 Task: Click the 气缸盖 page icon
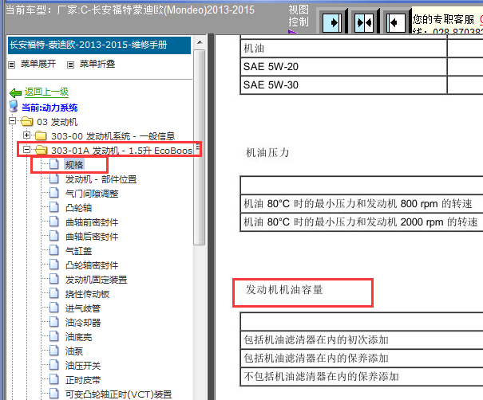tap(54, 250)
